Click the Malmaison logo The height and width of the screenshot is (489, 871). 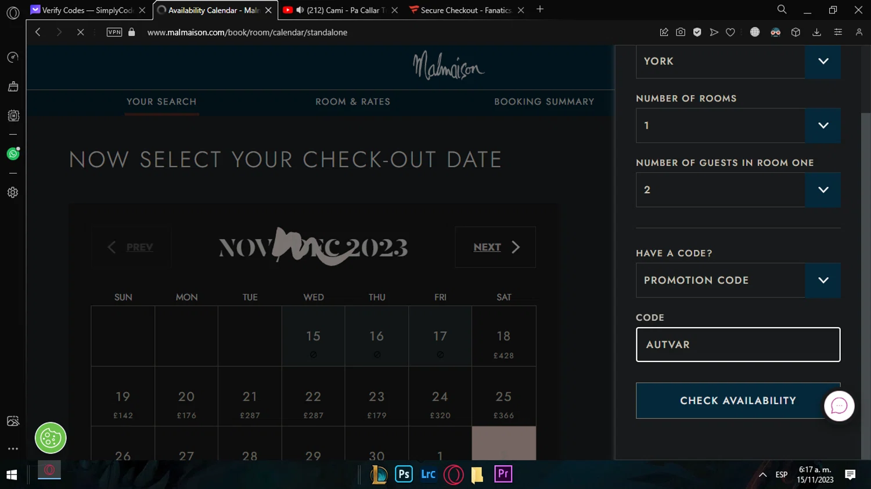click(x=448, y=65)
